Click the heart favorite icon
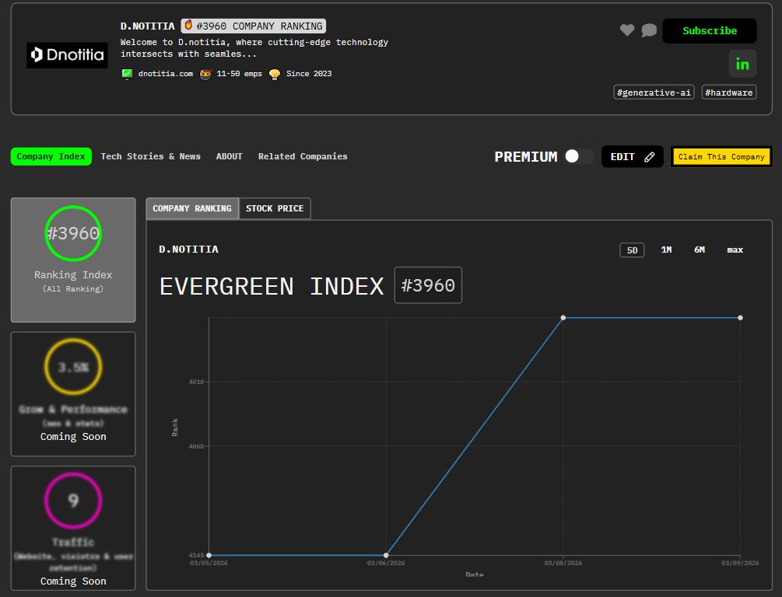 coord(627,30)
